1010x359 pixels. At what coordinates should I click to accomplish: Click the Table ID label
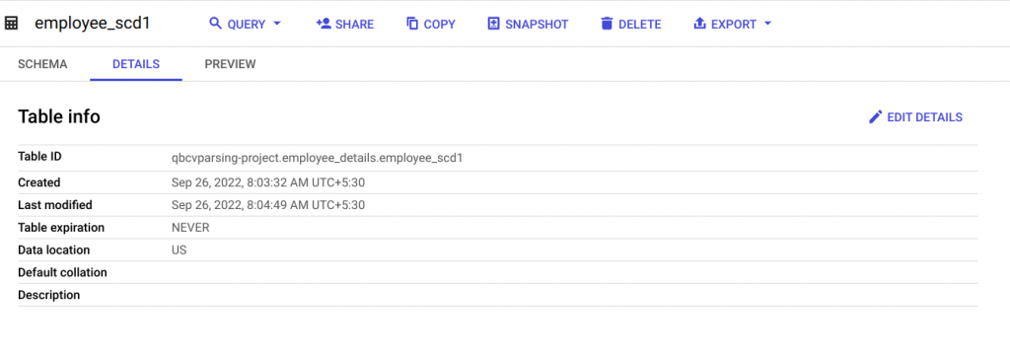click(x=39, y=157)
